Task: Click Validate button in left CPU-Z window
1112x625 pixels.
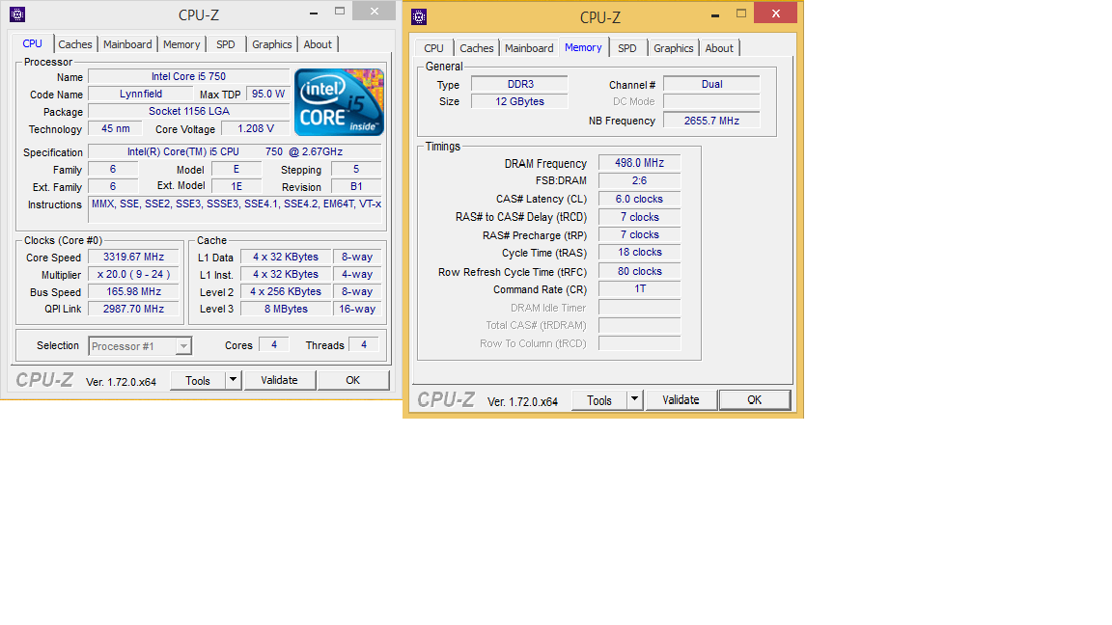Action: (279, 380)
